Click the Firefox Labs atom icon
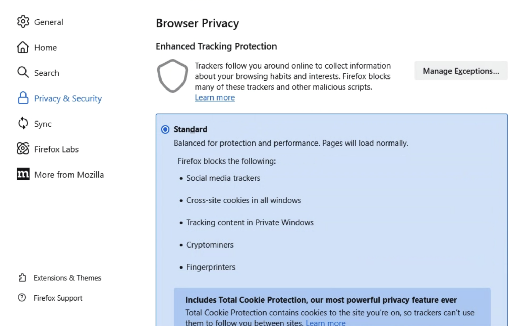This screenshot has width=529, height=326. [23, 149]
